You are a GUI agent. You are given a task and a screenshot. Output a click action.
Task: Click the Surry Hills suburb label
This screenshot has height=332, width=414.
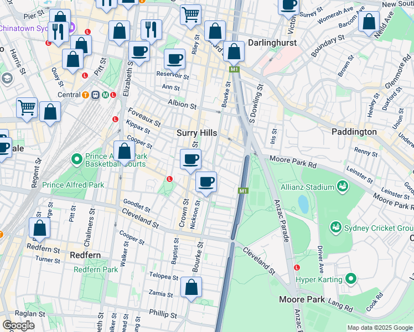pyautogui.click(x=196, y=133)
